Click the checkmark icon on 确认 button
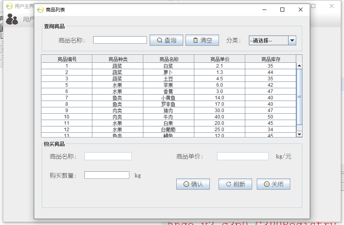344x225 pixels. tap(186, 184)
